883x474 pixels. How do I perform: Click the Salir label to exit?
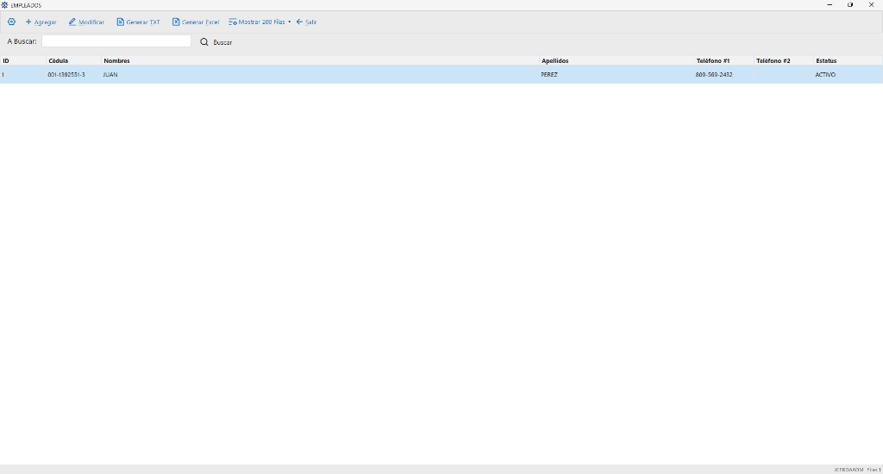[x=310, y=22]
